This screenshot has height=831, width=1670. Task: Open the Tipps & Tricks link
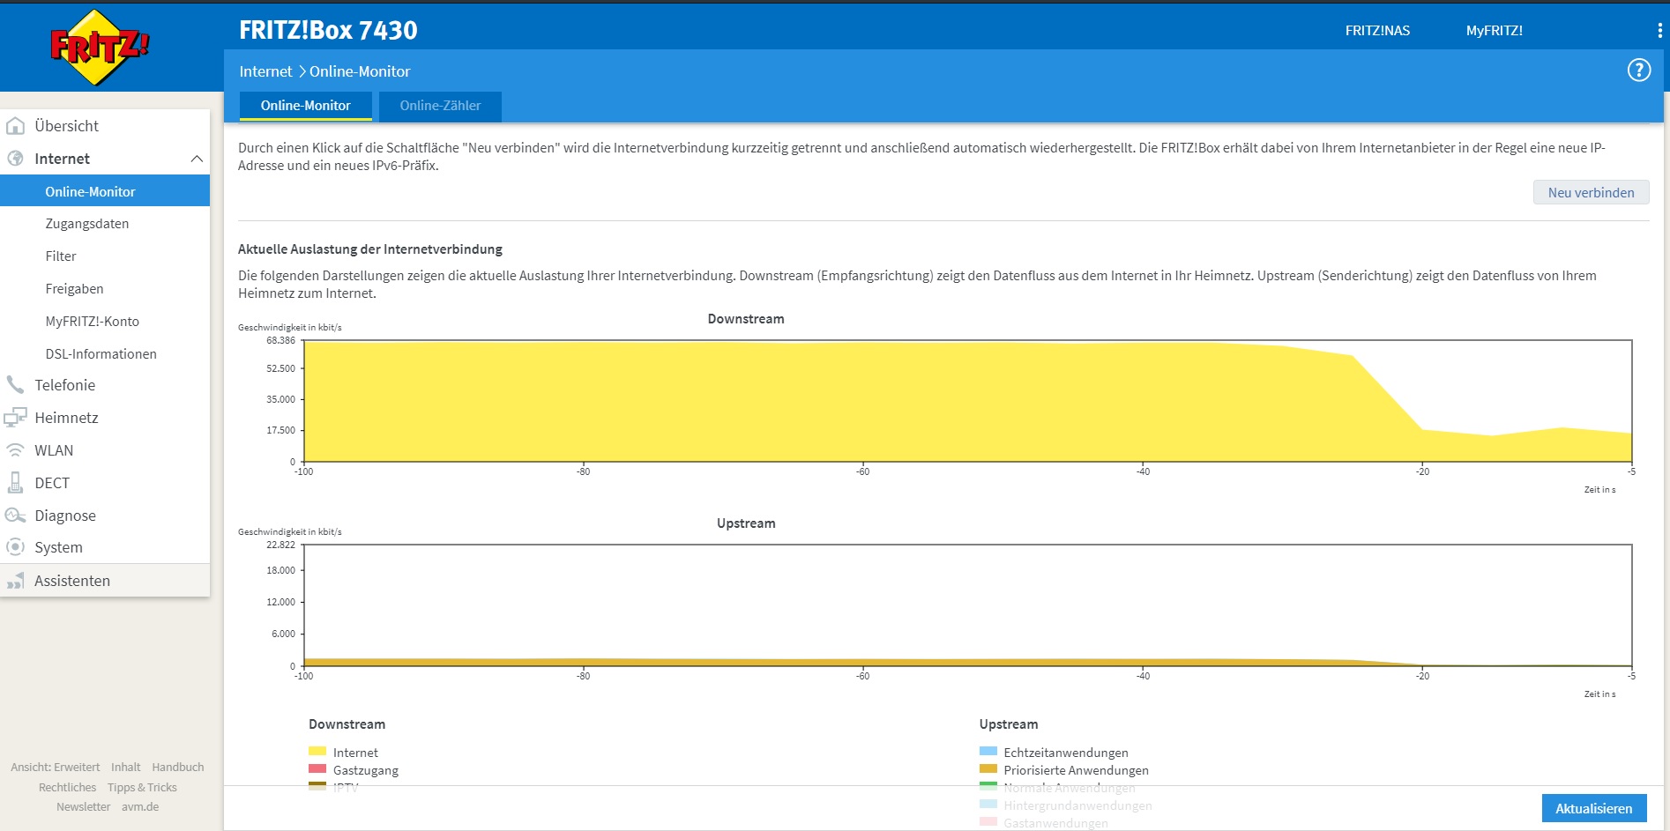(x=142, y=788)
